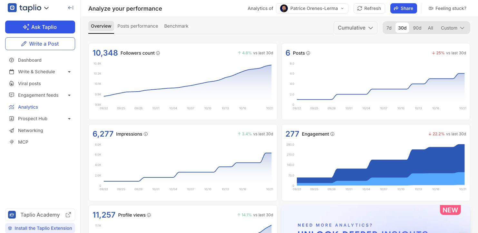Open the Impressions info icon
This screenshot has height=233, width=478.
pos(146,134)
